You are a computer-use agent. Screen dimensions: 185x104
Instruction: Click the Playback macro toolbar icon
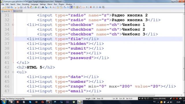pos(97,7)
